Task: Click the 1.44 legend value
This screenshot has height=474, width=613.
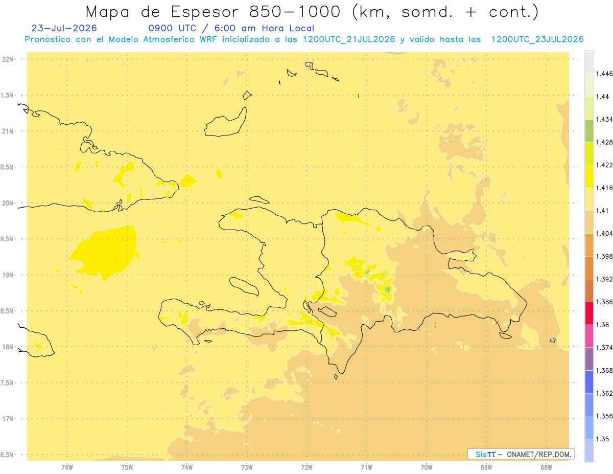Action: (x=602, y=96)
